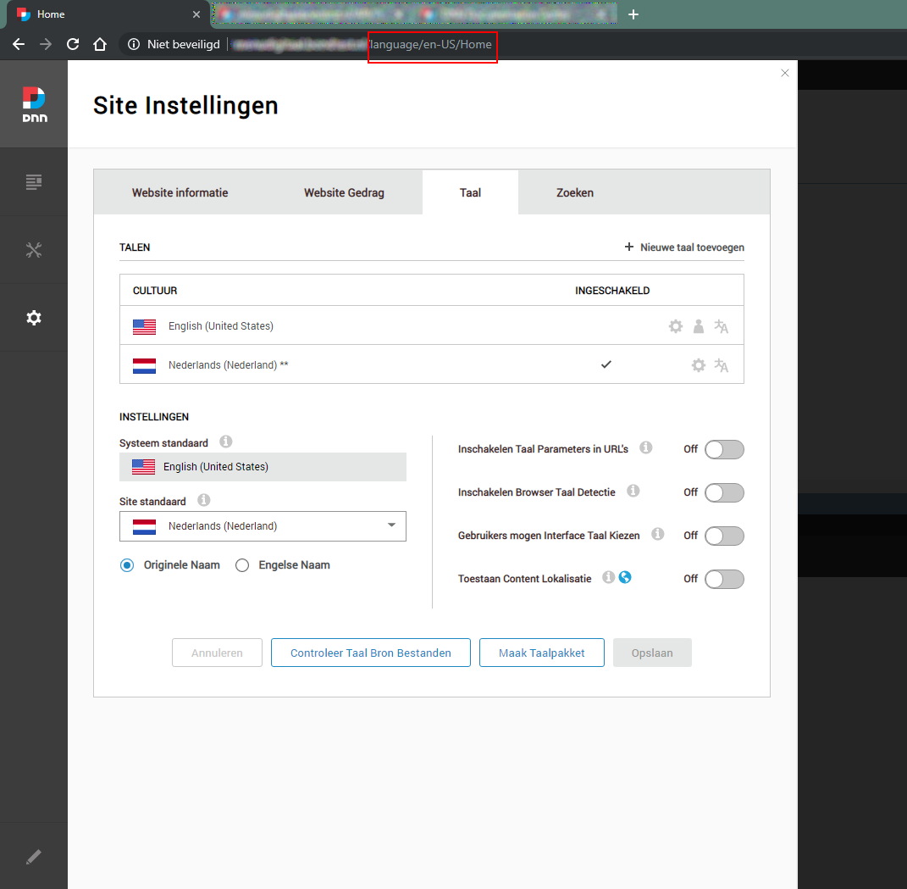Image resolution: width=907 pixels, height=889 pixels.
Task: Open settings gear for English (United States)
Action: click(x=675, y=325)
